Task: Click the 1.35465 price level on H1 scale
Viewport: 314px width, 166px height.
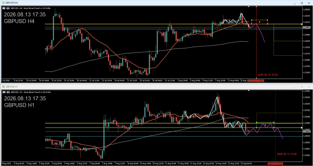Action: click(x=307, y=91)
